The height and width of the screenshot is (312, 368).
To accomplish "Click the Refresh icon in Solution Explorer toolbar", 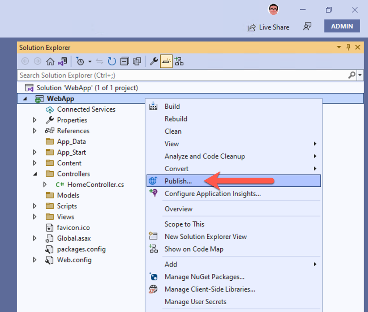I will coord(112,62).
